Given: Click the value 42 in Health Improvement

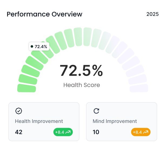Looking at the screenshot, I should (x=19, y=132).
